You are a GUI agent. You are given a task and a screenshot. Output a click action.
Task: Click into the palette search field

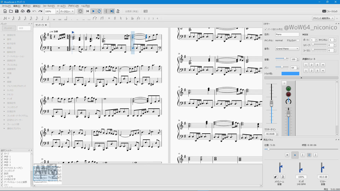click(x=24, y=28)
